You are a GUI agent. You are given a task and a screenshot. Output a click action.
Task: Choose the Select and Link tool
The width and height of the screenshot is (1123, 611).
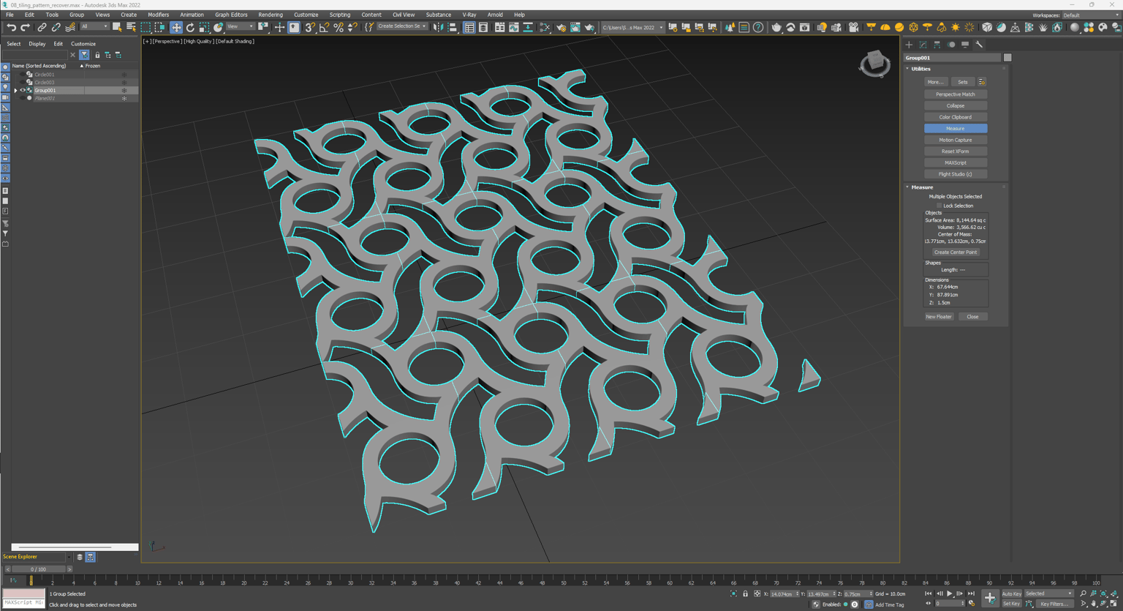coord(42,27)
